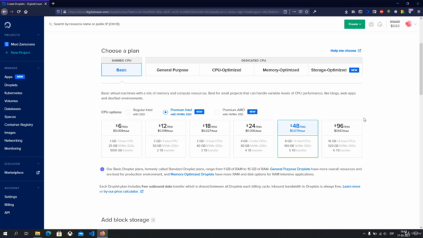Viewport: 423px width, 238px height.
Task: Open the Help me choose link
Action: [346, 50]
